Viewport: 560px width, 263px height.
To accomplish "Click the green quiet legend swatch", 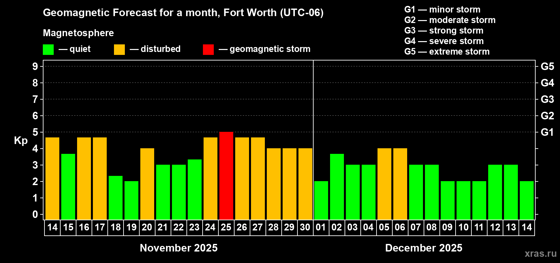I will (48, 50).
